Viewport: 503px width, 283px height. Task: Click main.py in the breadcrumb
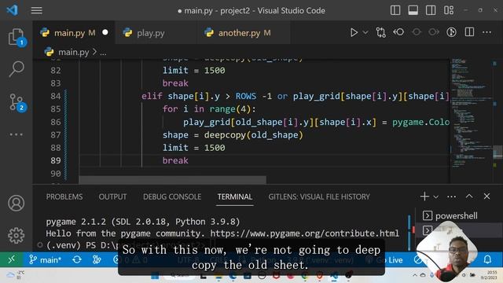pos(73,52)
